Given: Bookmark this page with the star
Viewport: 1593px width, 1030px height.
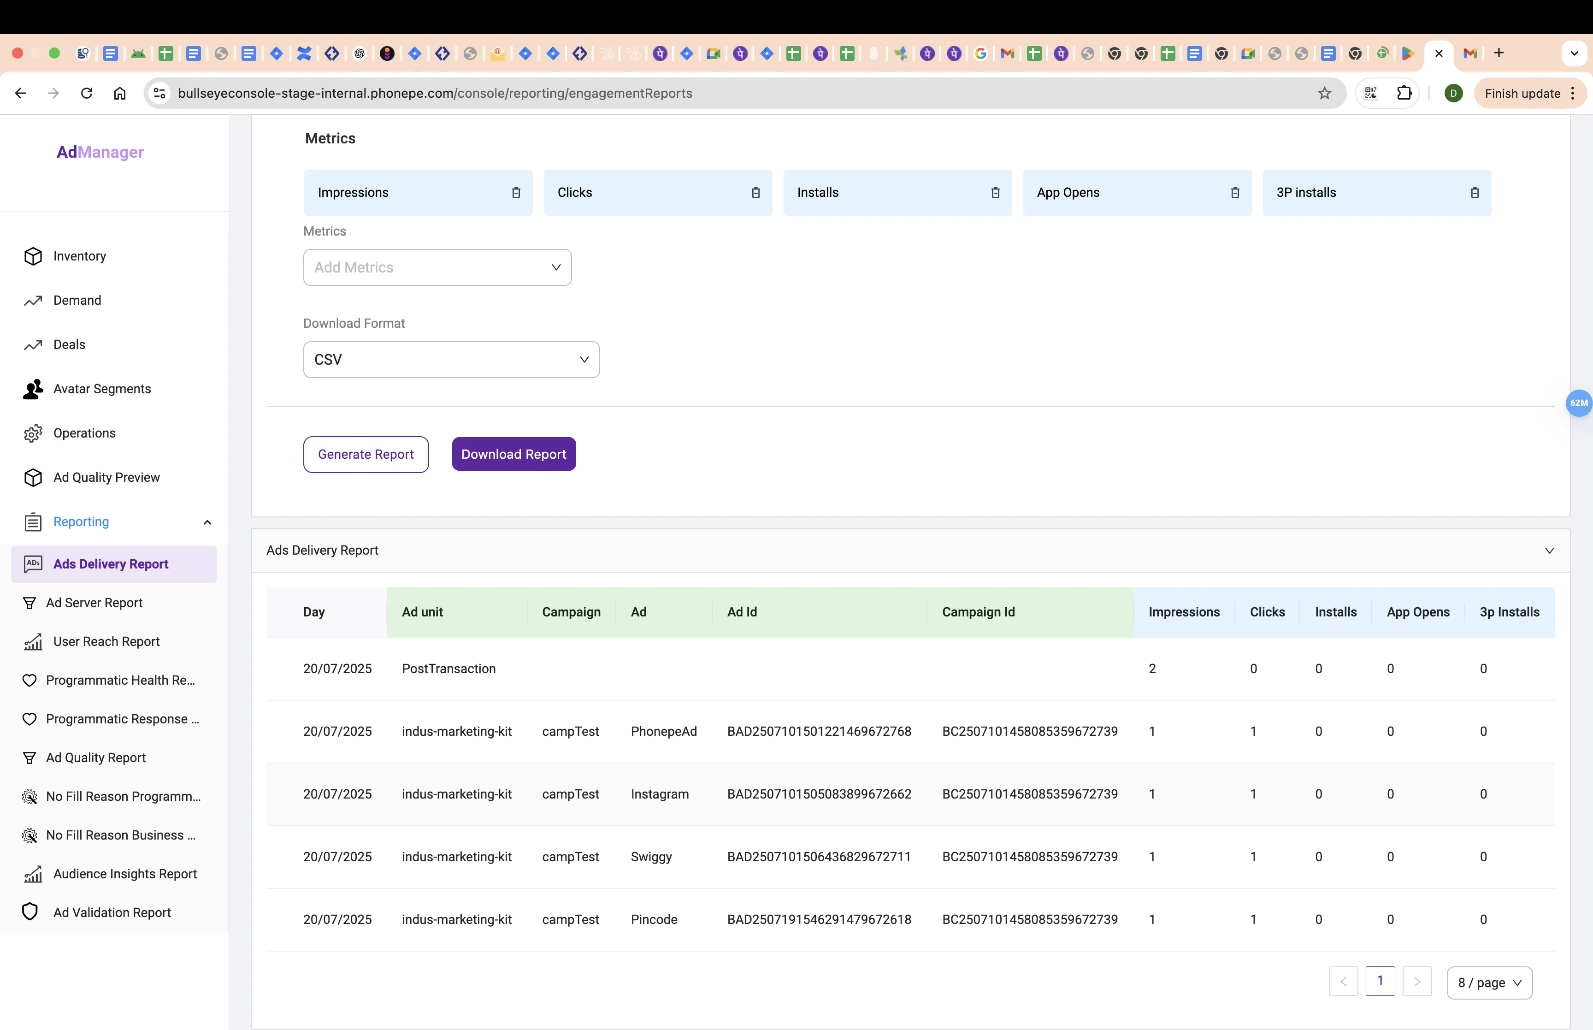Looking at the screenshot, I should (1324, 94).
